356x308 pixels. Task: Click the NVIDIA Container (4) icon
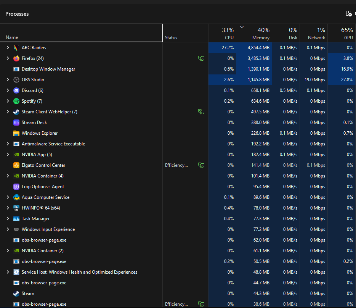click(x=16, y=176)
